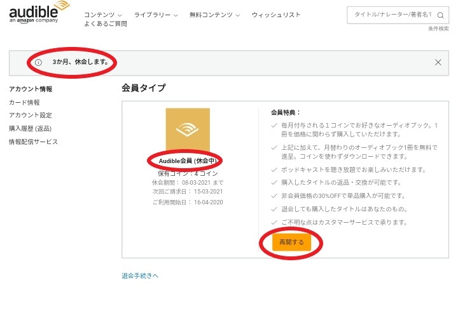The height and width of the screenshot is (311, 458).
Task: Click the orange 再開する button
Action: click(x=291, y=242)
